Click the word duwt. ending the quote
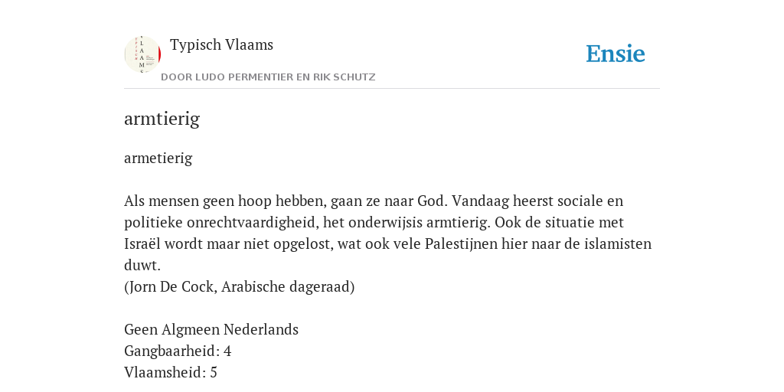This screenshot has width=784, height=392. pyautogui.click(x=142, y=266)
